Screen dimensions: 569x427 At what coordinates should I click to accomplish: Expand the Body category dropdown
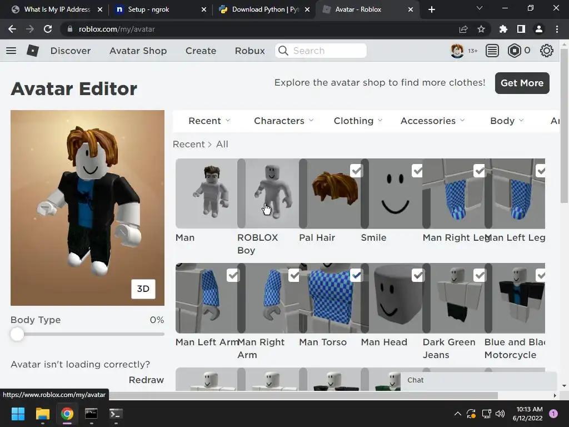tap(507, 121)
